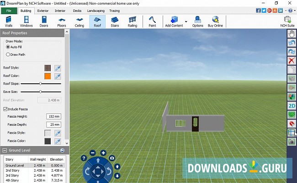297x183 pixels.
Task: Click the scroll up arrow in Roof Properties
Action: pyautogui.click(x=67, y=32)
